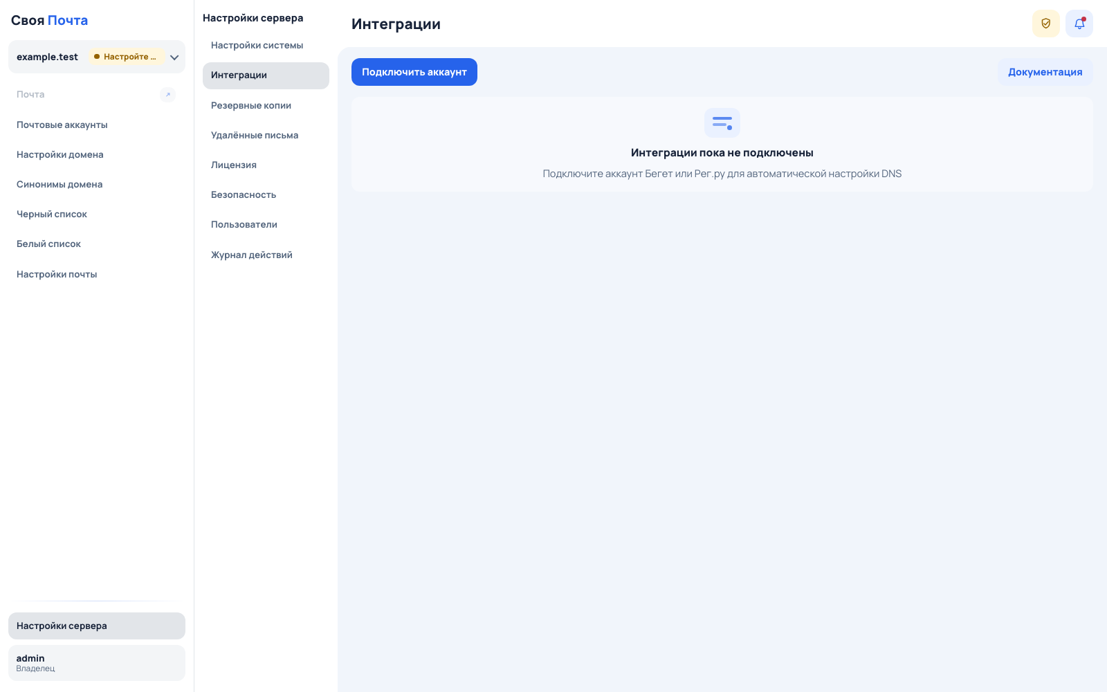Open Настройки почты in sidebar

[97, 275]
